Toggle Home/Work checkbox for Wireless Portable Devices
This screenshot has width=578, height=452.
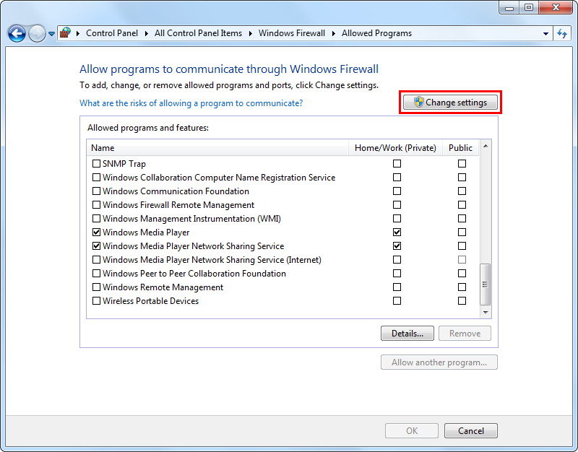397,301
